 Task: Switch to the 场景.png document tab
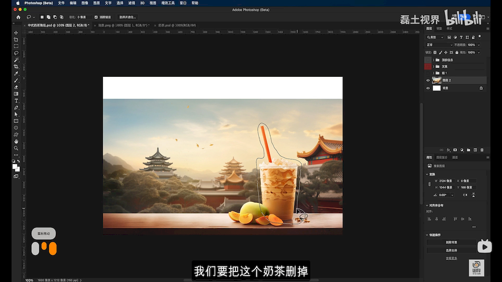[123, 25]
